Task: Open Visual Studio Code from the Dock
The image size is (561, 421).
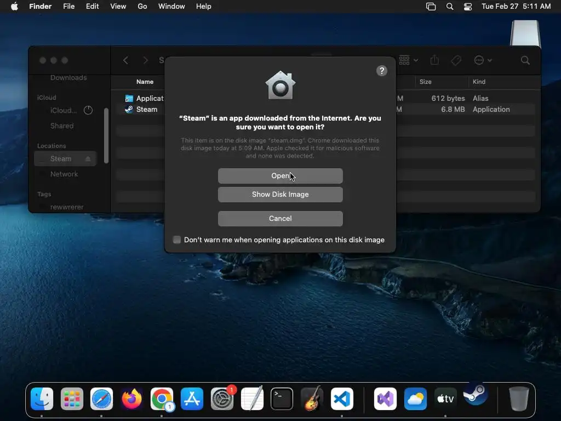Action: [342, 399]
